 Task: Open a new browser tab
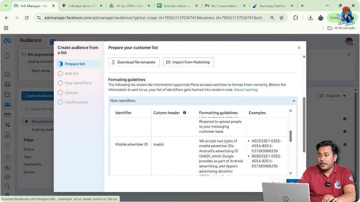(302, 6)
